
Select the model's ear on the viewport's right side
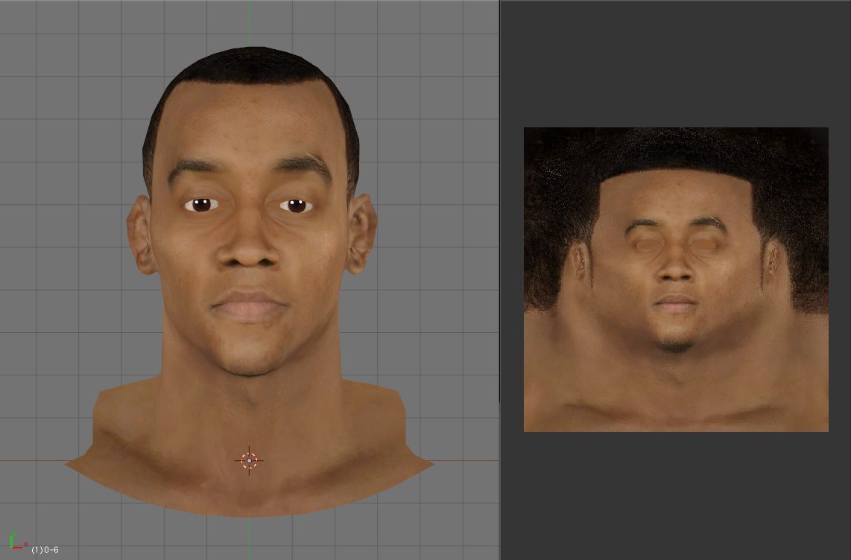coord(360,235)
